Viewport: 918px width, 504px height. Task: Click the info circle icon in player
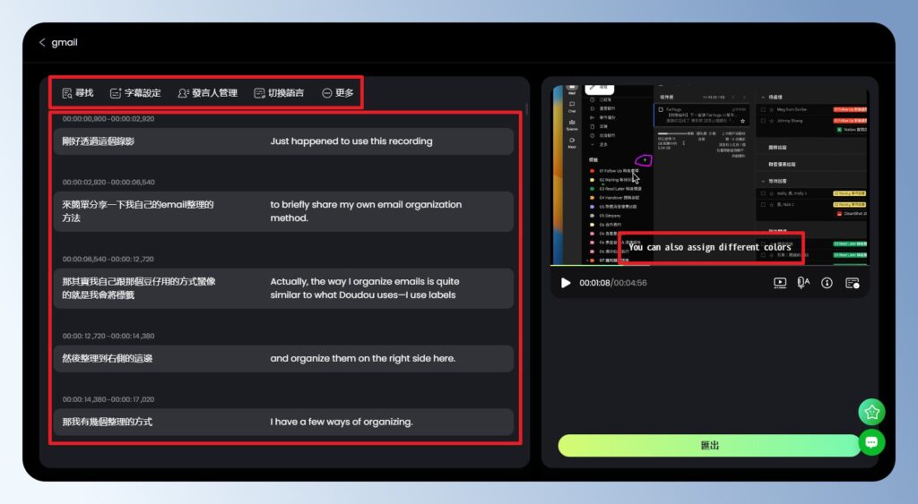(827, 283)
